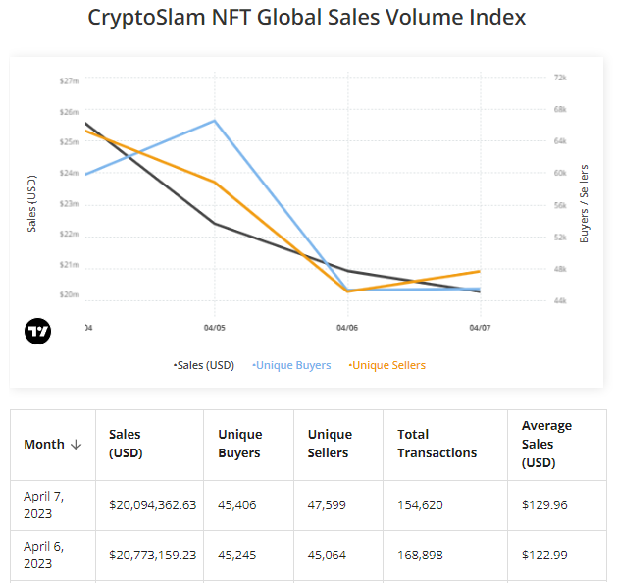Click the Sales (USD) column header
The image size is (617, 583).
(x=125, y=444)
